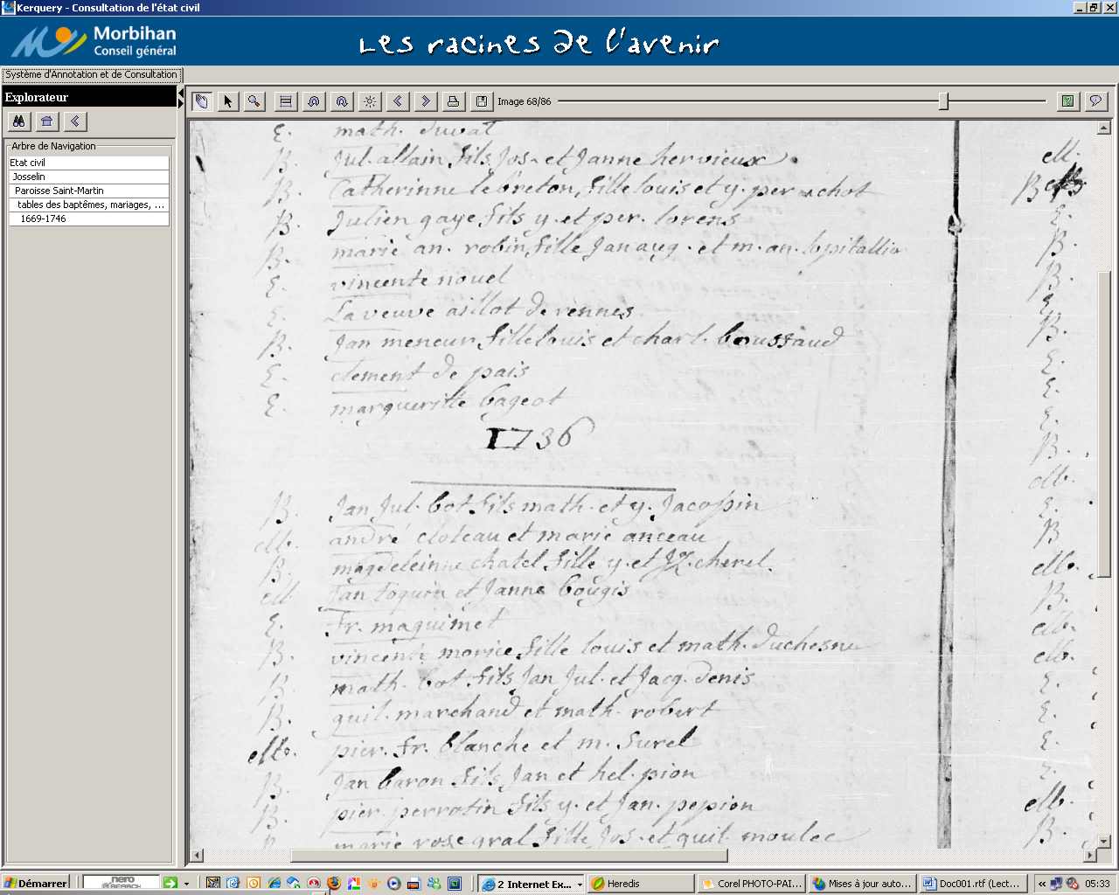Open search with the binoculars icon

pyautogui.click(x=19, y=121)
